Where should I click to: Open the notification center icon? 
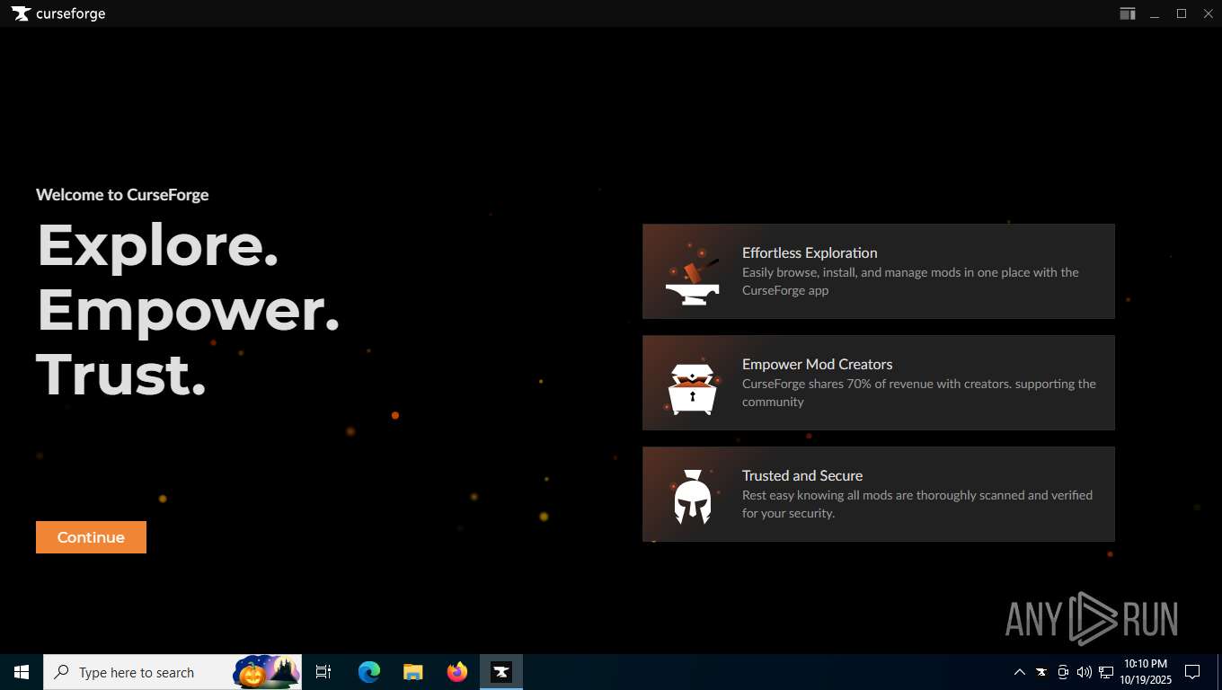tap(1192, 672)
